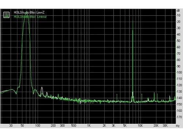Click the 'dB' unit label
183x137 pixels.
(x=178, y=11)
